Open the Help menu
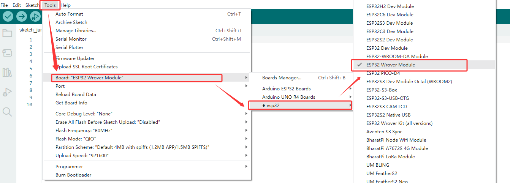This screenshot has width=510, height=183. tap(65, 5)
